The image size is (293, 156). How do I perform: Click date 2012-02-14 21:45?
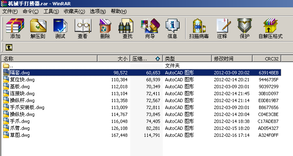(231, 94)
